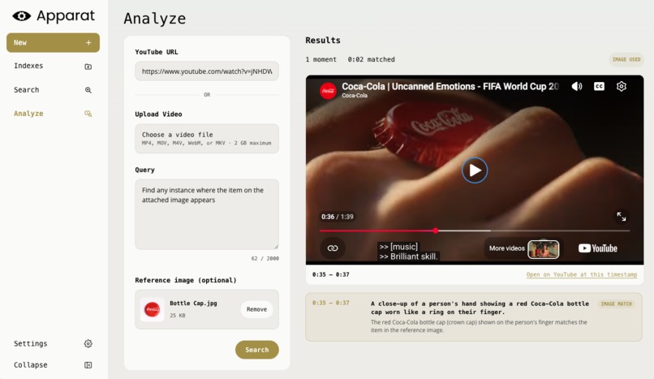Click into the Query text area
Viewport: 654px width, 379px height.
[207, 214]
